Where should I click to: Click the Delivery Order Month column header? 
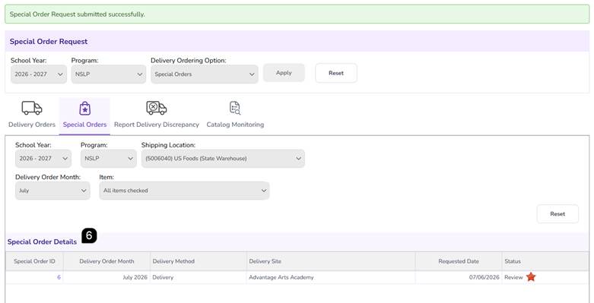(106, 261)
